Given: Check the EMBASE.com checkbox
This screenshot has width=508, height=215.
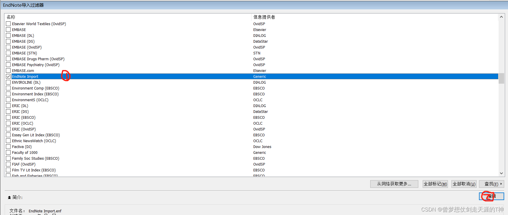Looking at the screenshot, I should (x=8, y=70).
